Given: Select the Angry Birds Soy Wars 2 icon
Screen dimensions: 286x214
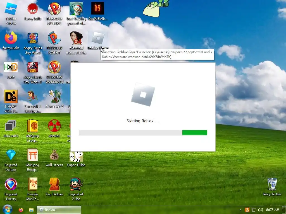Looking at the screenshot, I should [x=33, y=72].
